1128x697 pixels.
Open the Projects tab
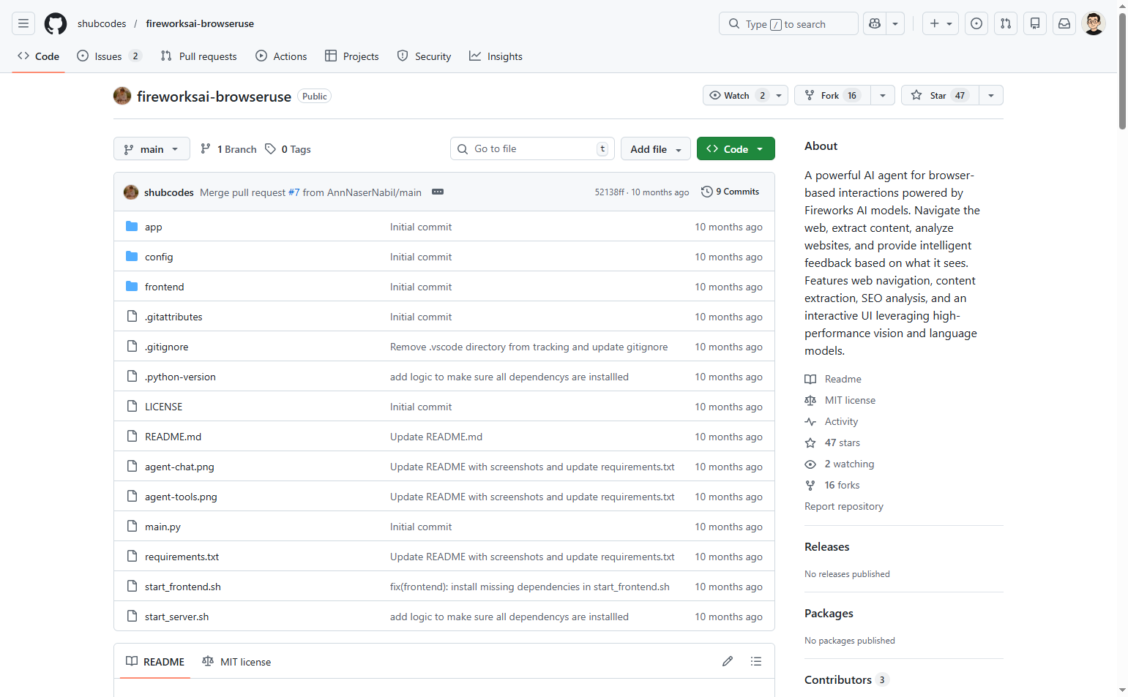tap(352, 56)
